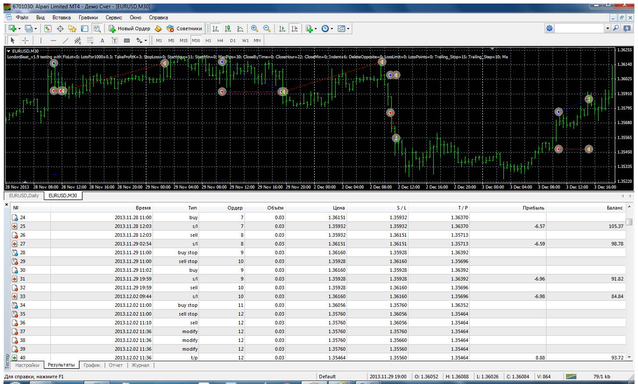This screenshot has width=638, height=384.
Task: Open the Strategy Tester toolbar icon
Action: (97, 28)
